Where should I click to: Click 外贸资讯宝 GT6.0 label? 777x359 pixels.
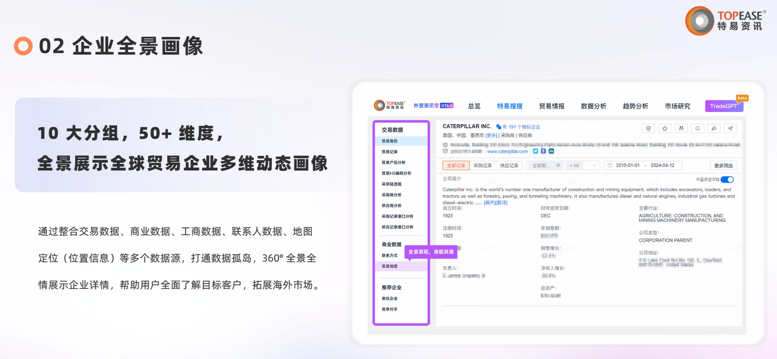click(433, 105)
